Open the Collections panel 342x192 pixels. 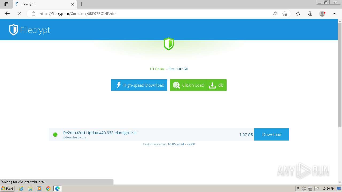(310, 14)
